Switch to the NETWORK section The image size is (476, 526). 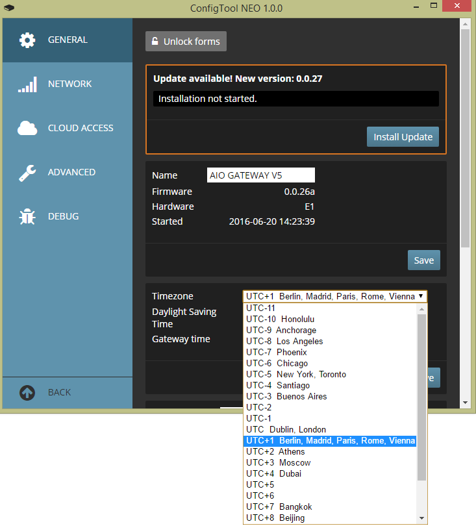[68, 84]
